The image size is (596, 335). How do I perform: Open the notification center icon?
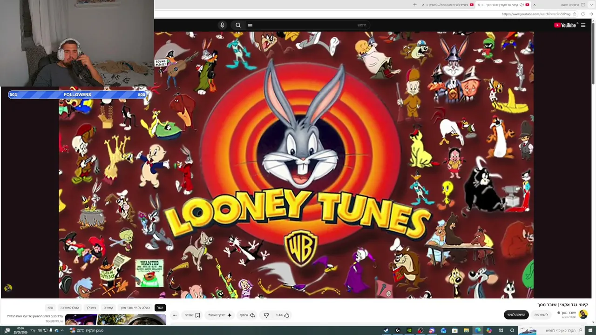point(7,330)
